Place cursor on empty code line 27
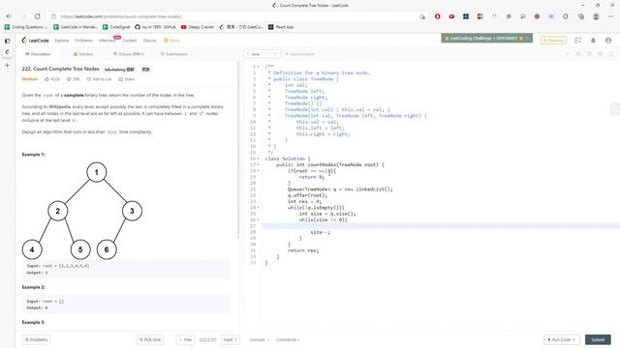The image size is (620, 348). pyautogui.click(x=441, y=226)
